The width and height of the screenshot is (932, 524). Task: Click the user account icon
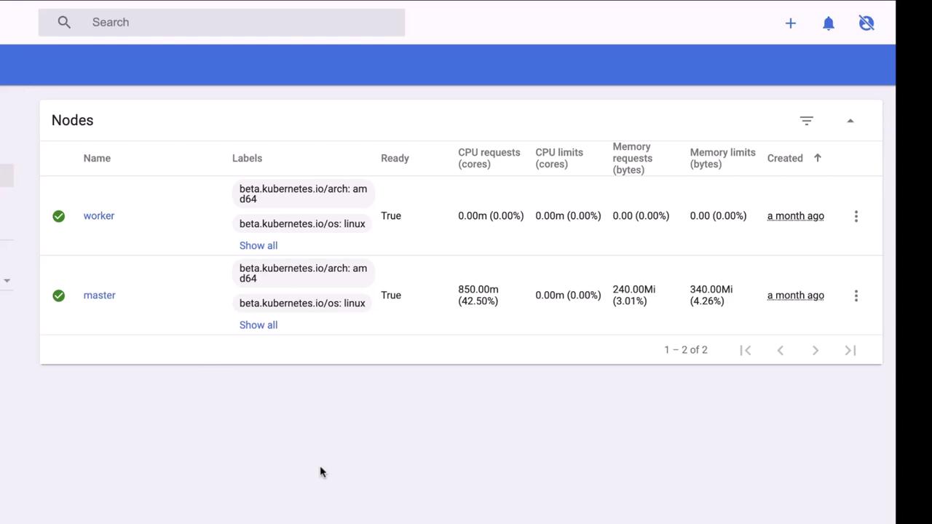pyautogui.click(x=866, y=23)
